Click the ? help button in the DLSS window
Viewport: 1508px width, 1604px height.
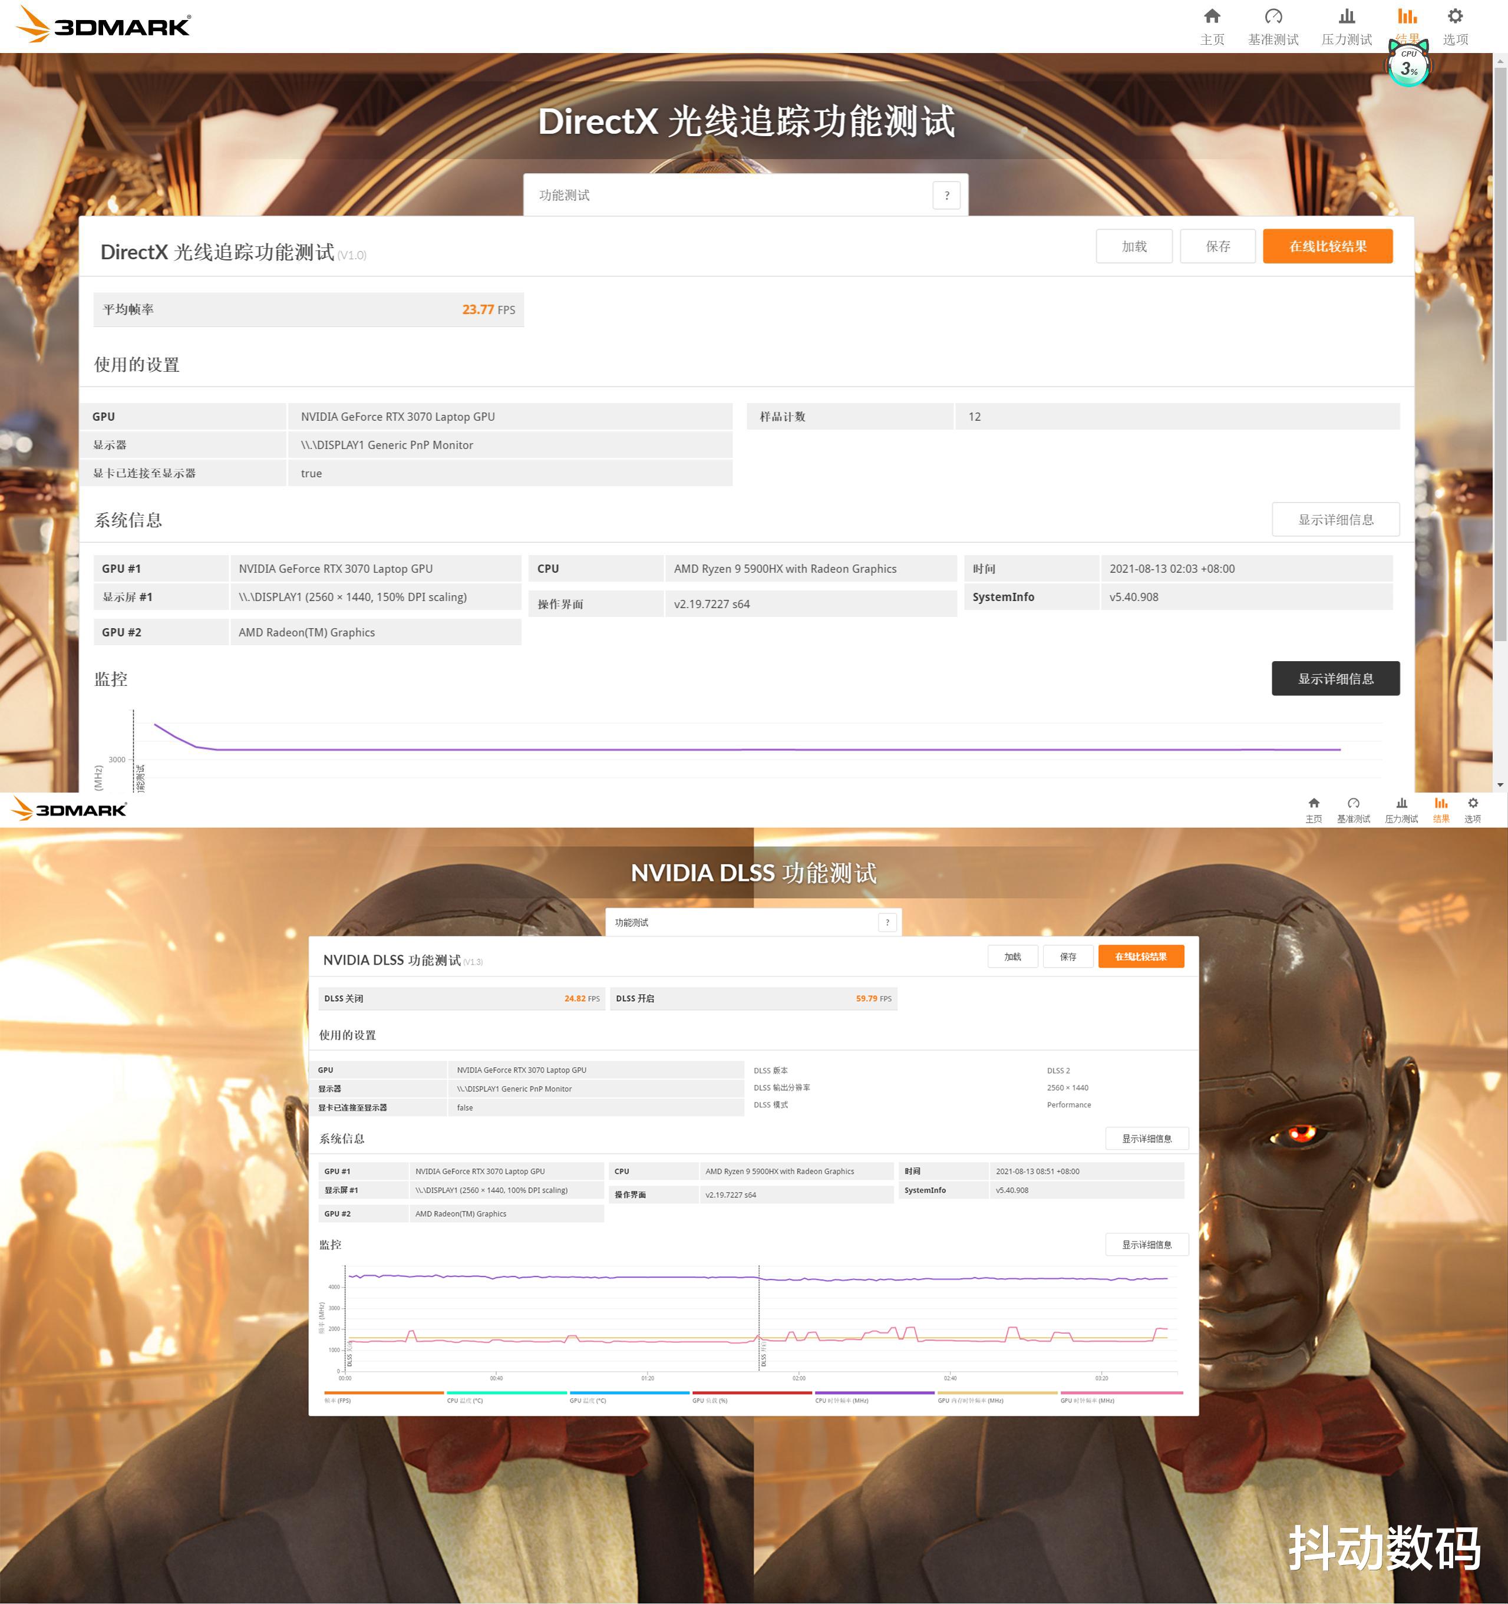tap(887, 922)
